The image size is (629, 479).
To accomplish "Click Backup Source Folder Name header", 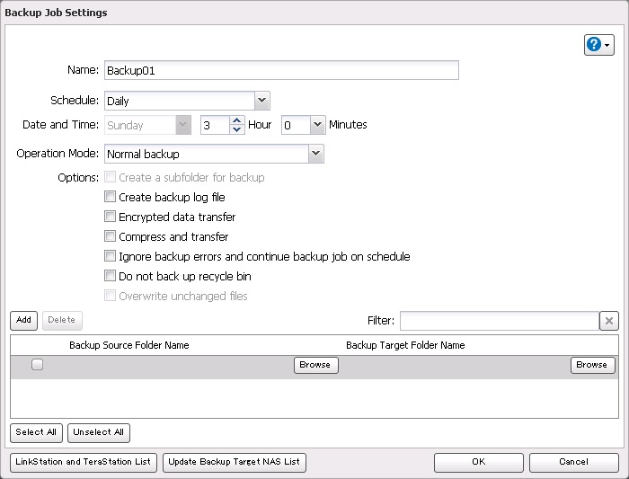I will click(x=128, y=345).
